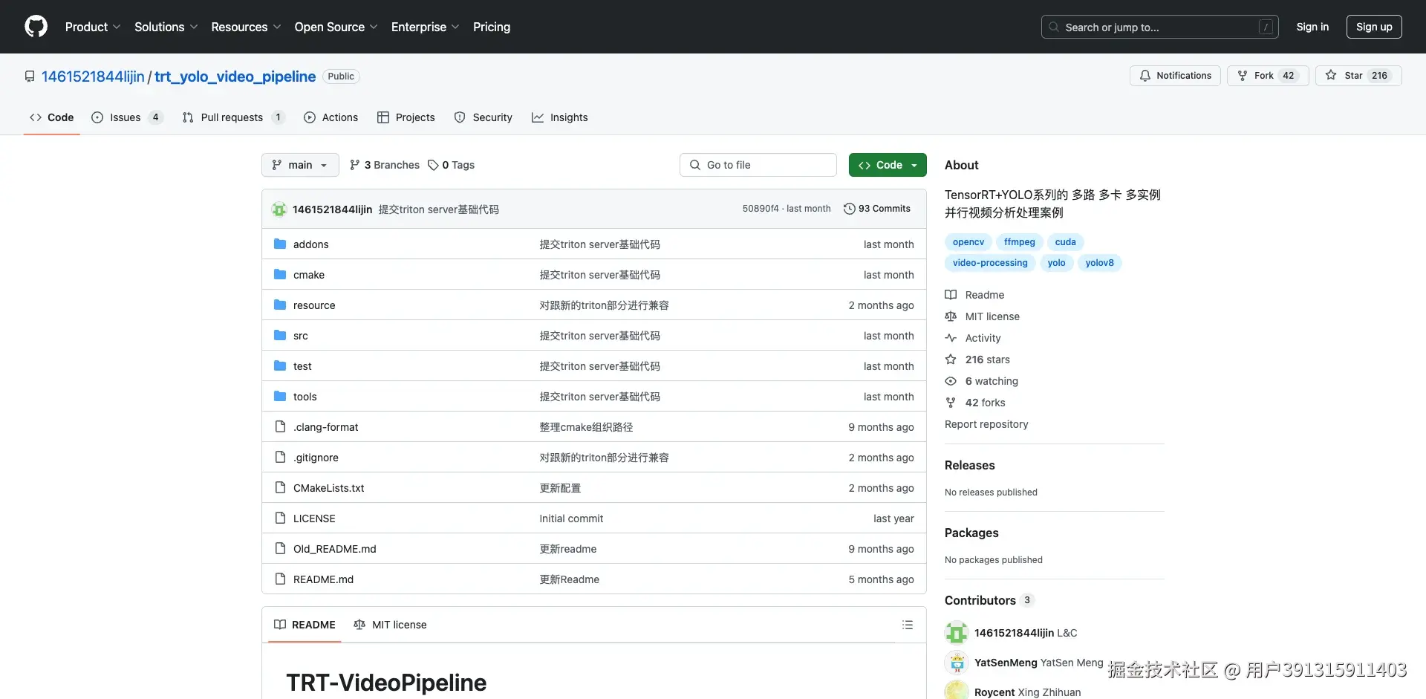1426x699 pixels.
Task: Click the Go to file search field
Action: pos(758,165)
